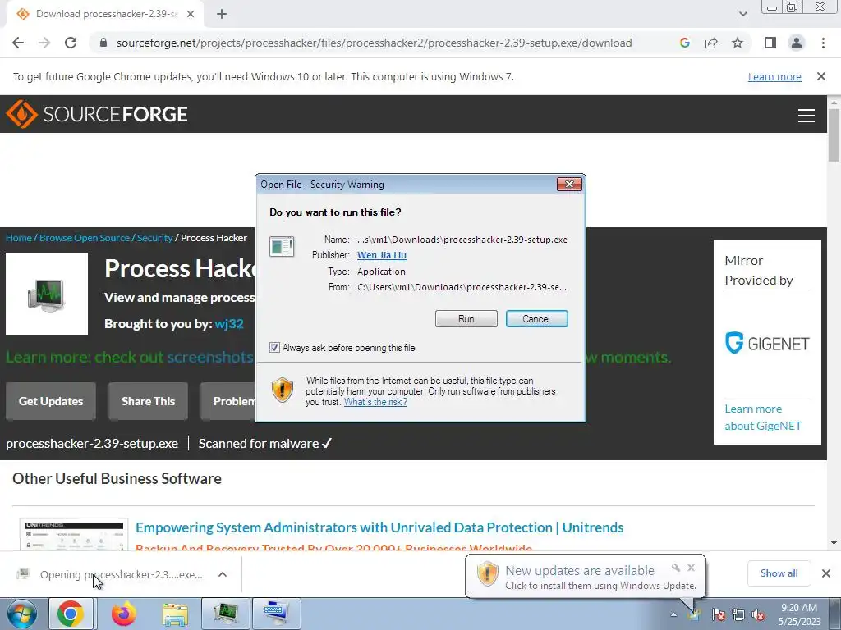Click the Chrome back arrow
Viewport: 841px width, 630px height.
pos(18,43)
